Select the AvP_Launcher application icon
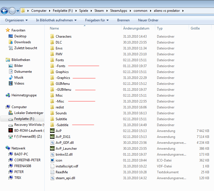The width and height of the screenshot is (214, 191). (x=52, y=149)
